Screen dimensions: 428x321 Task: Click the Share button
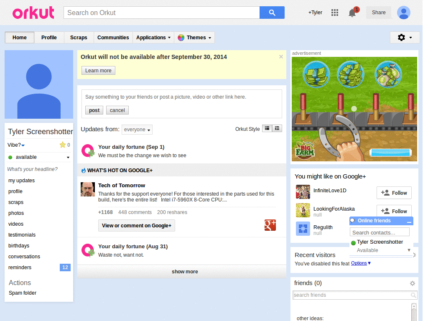click(x=379, y=13)
